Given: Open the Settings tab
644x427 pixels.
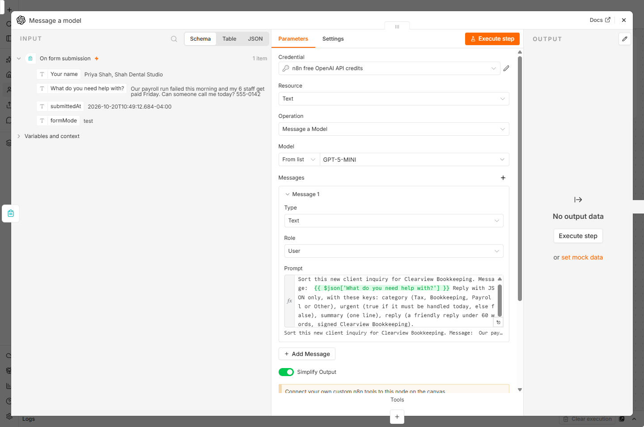Looking at the screenshot, I should click(x=333, y=39).
